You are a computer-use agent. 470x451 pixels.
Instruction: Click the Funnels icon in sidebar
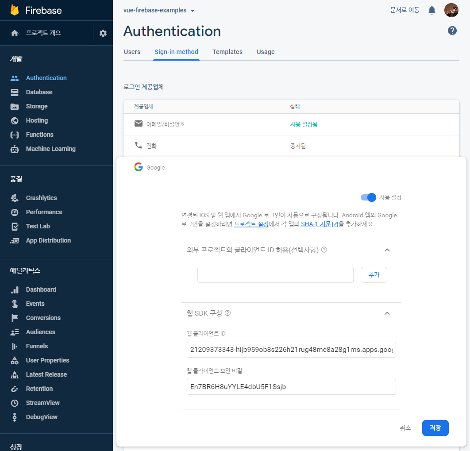15,347
